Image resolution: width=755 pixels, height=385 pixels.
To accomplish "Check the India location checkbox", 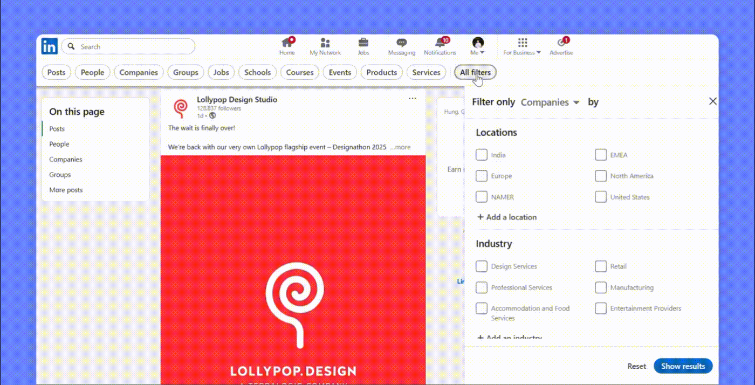I will [x=482, y=155].
